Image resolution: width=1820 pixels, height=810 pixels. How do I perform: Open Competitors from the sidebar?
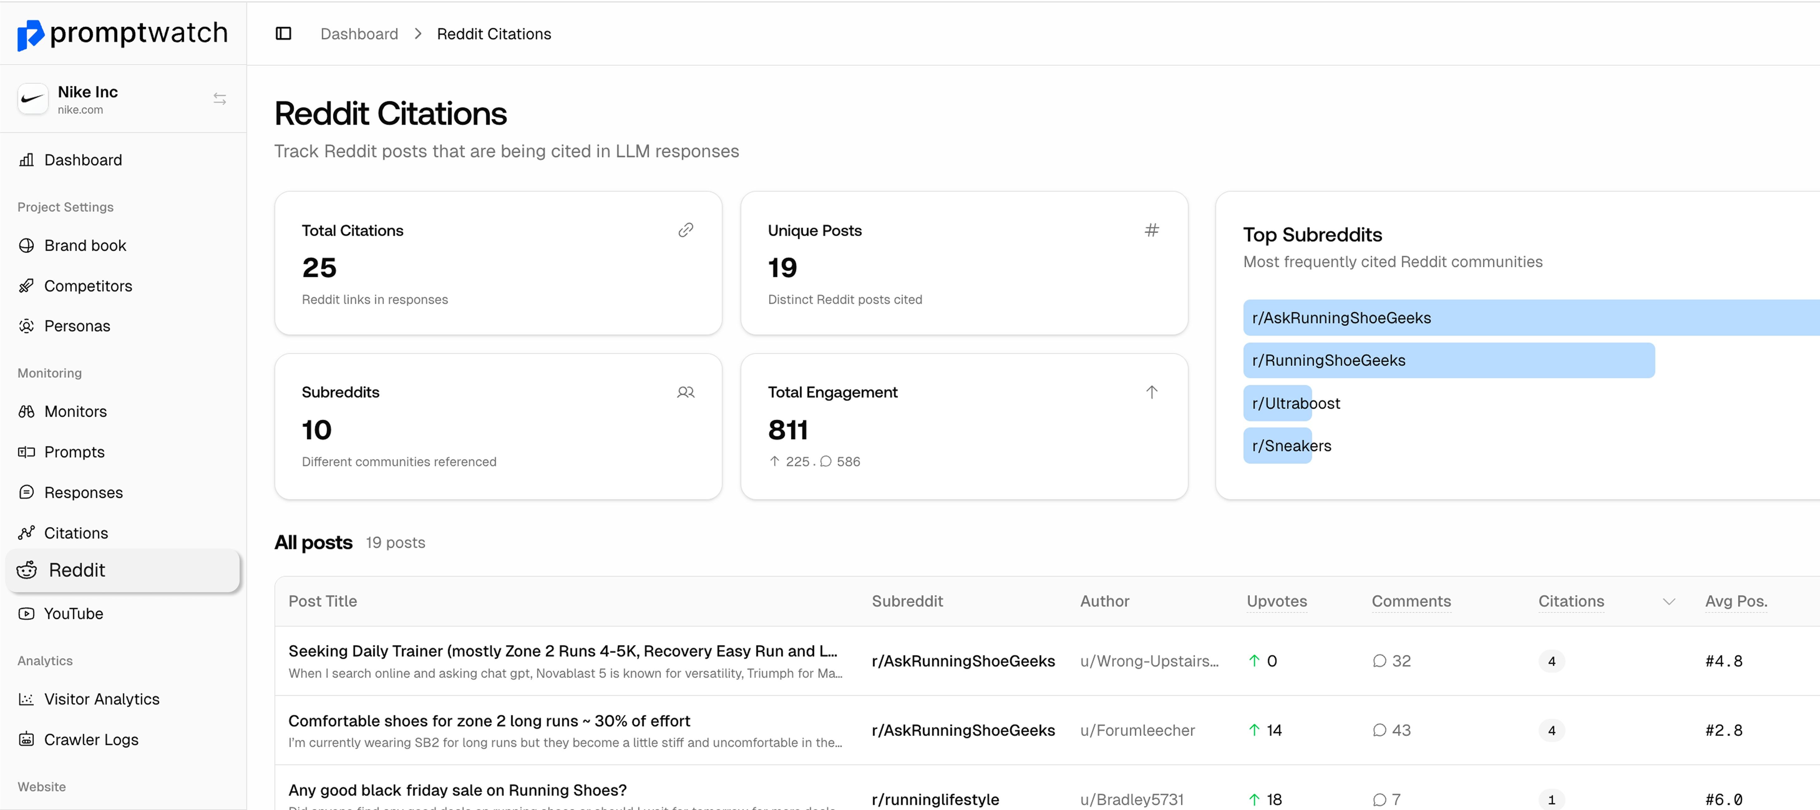[88, 285]
